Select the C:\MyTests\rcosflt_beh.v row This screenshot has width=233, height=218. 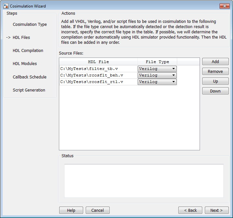pos(99,75)
